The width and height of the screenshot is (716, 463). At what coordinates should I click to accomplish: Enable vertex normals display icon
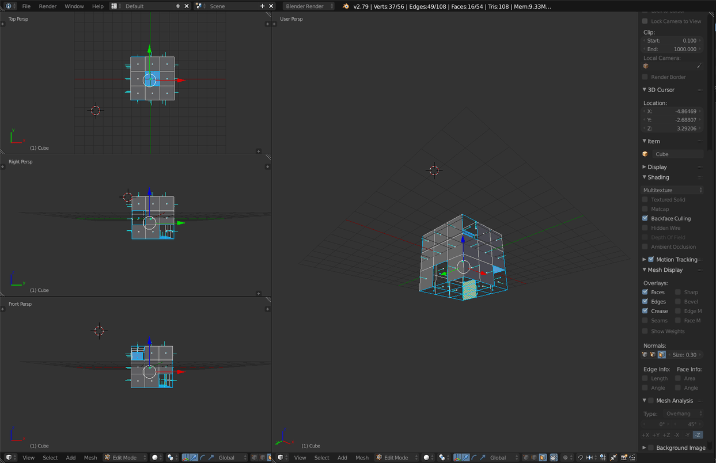click(x=645, y=355)
